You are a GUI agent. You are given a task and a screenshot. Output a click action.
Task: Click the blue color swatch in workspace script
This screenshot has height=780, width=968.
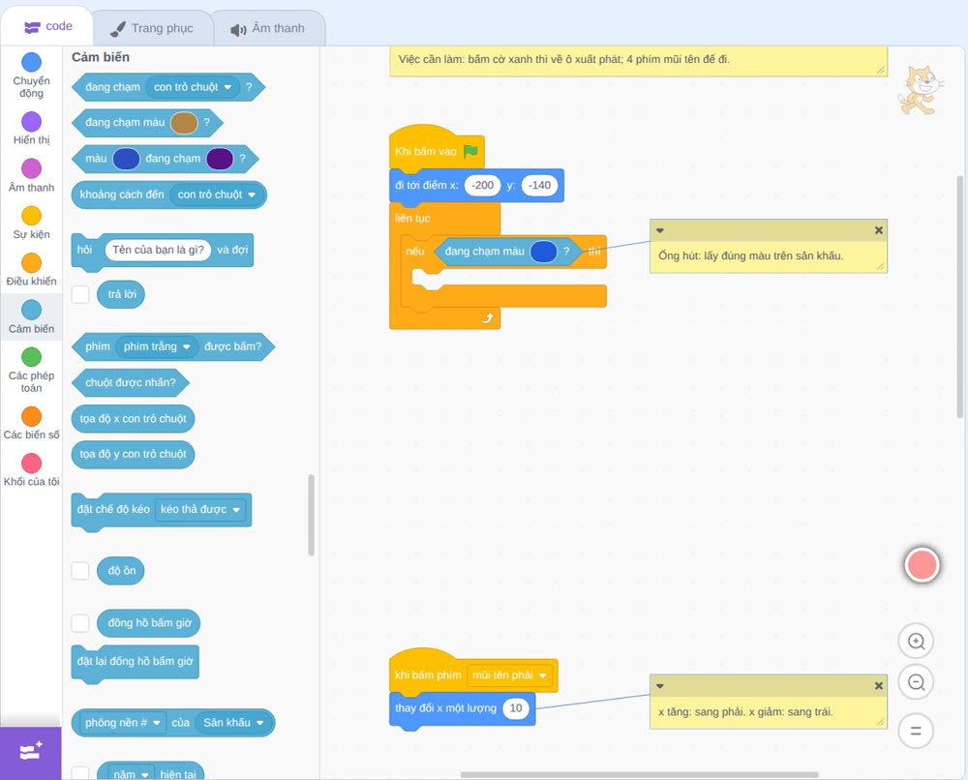[543, 252]
